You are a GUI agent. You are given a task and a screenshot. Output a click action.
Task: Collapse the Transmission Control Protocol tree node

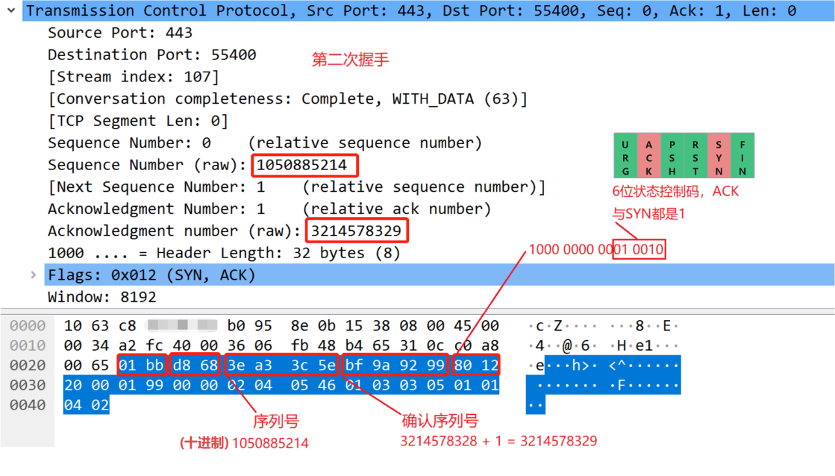click(12, 11)
